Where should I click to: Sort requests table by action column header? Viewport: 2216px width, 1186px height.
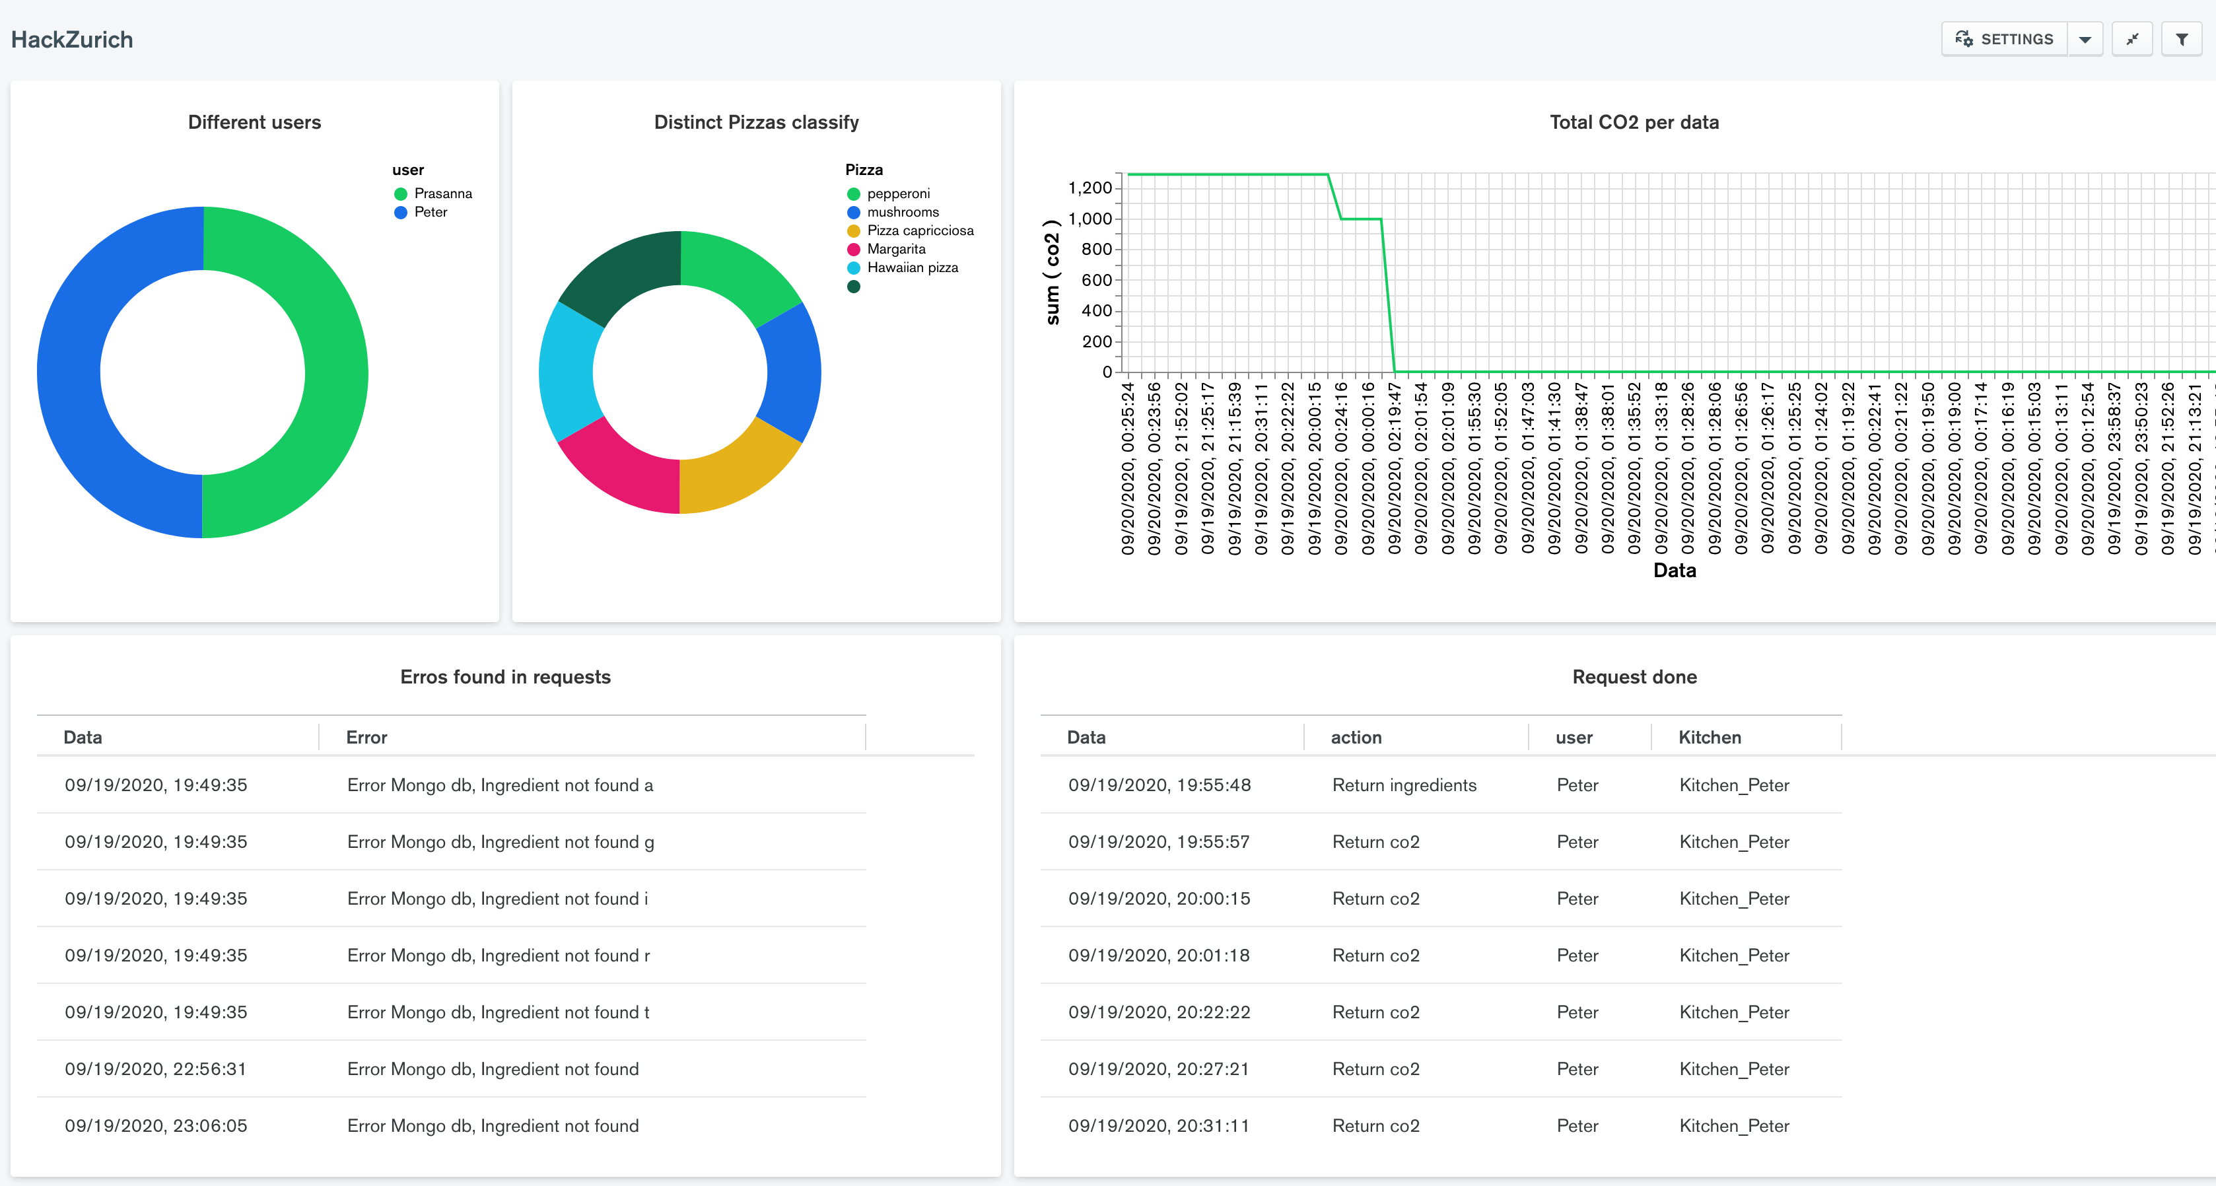(1356, 737)
